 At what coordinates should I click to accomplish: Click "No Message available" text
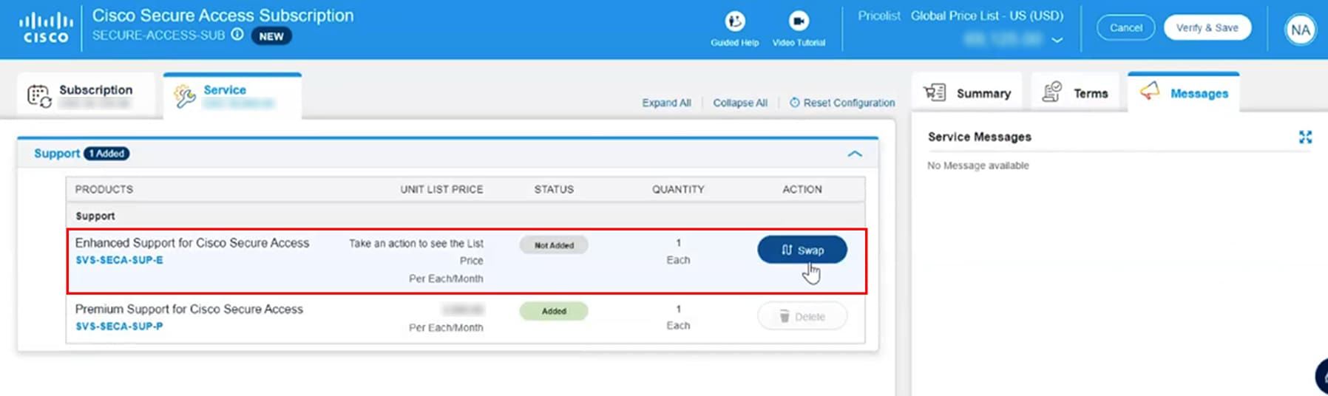point(978,165)
